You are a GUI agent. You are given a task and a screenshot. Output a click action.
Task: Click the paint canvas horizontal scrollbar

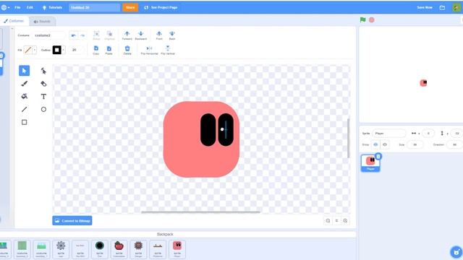201,212
